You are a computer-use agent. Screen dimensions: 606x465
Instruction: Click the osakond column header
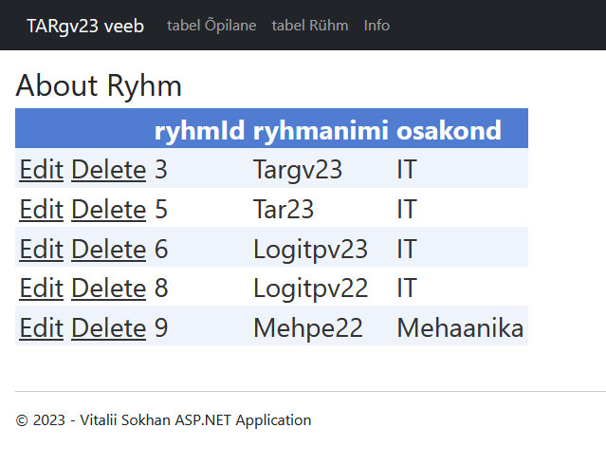pos(449,130)
